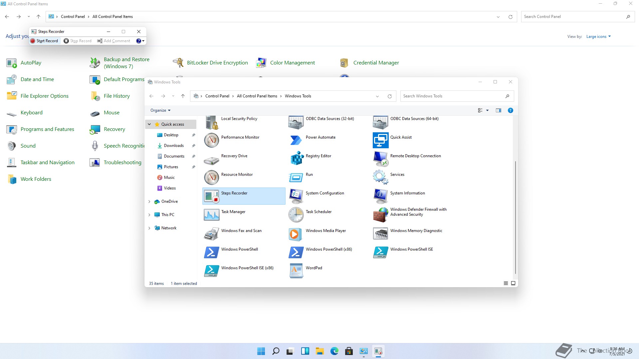Launch the Quick Assist icon

pyautogui.click(x=380, y=140)
